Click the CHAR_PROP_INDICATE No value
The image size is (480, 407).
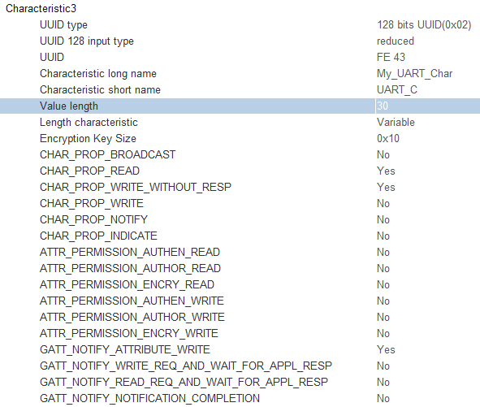[383, 236]
